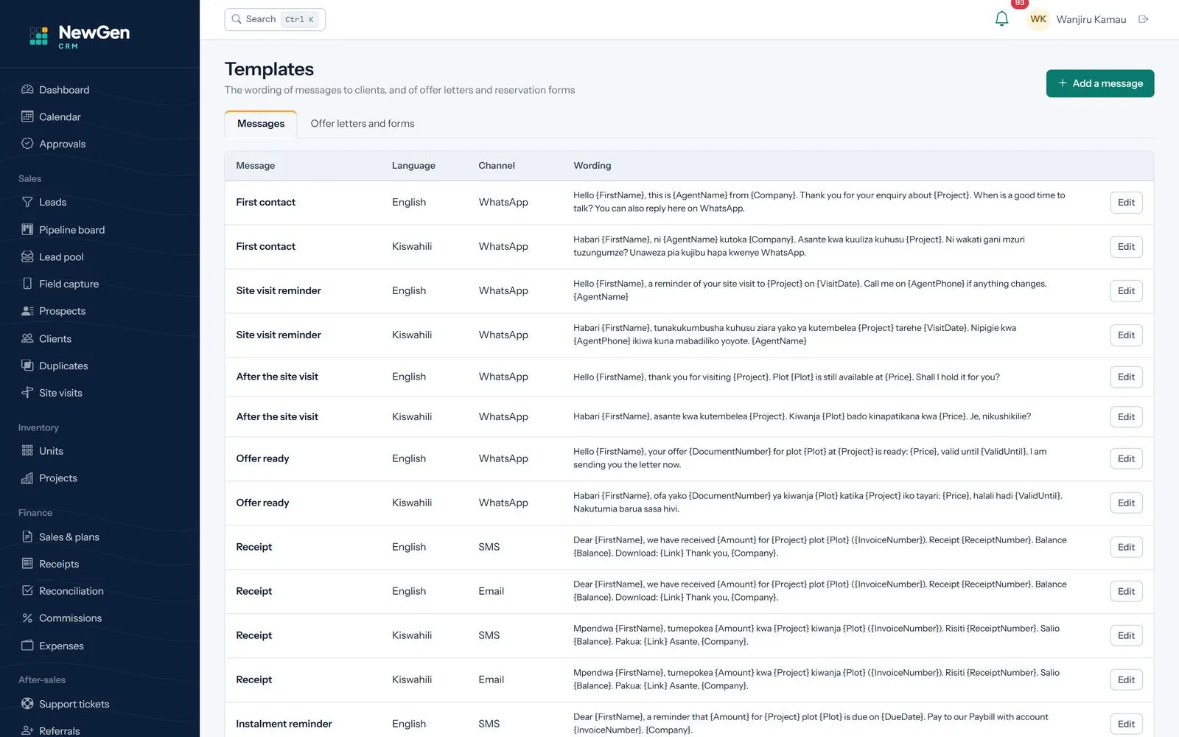Click the Prospects icon

27,311
